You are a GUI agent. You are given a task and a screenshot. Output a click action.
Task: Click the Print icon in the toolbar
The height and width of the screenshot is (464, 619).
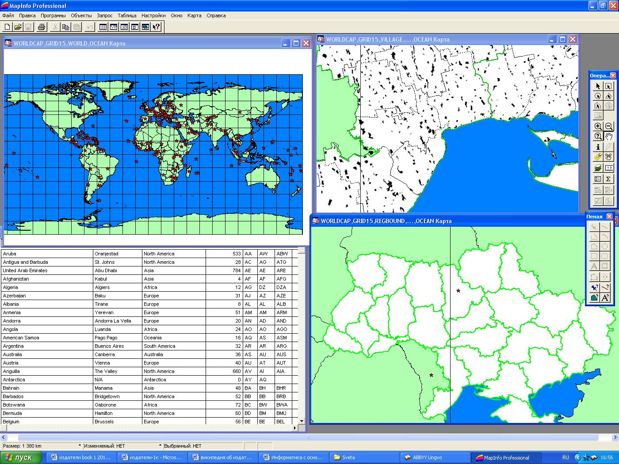(42, 27)
